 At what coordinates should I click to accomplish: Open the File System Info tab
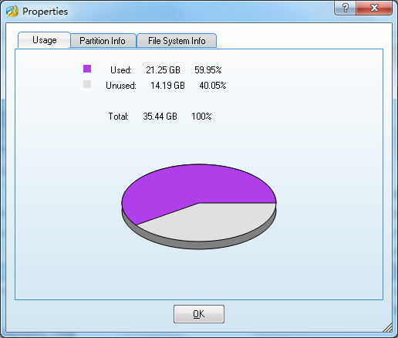[177, 41]
